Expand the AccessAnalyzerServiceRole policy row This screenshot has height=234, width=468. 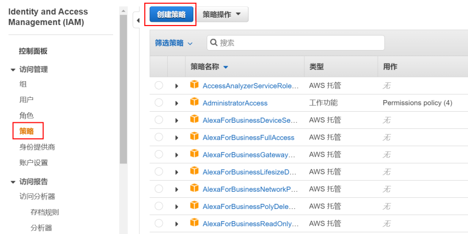(x=177, y=86)
